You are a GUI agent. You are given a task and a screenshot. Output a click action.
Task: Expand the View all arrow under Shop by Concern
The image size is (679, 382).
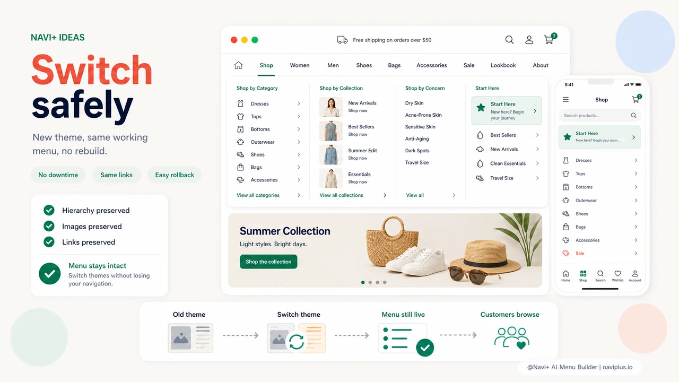[454, 195]
